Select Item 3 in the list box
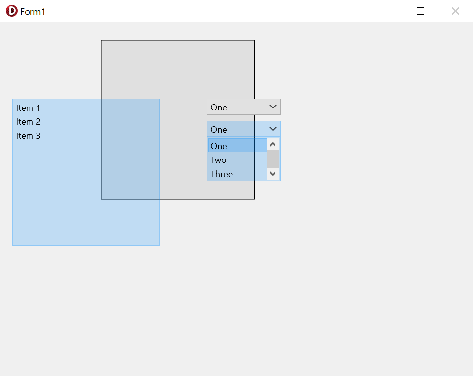The image size is (473, 376). [x=28, y=136]
